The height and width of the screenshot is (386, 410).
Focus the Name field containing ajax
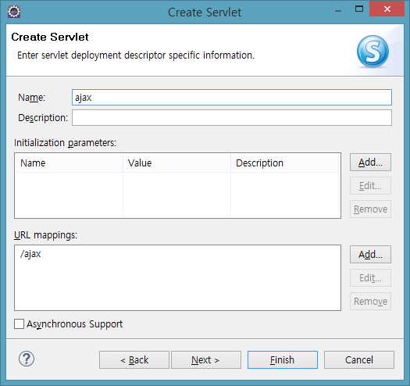(x=232, y=98)
